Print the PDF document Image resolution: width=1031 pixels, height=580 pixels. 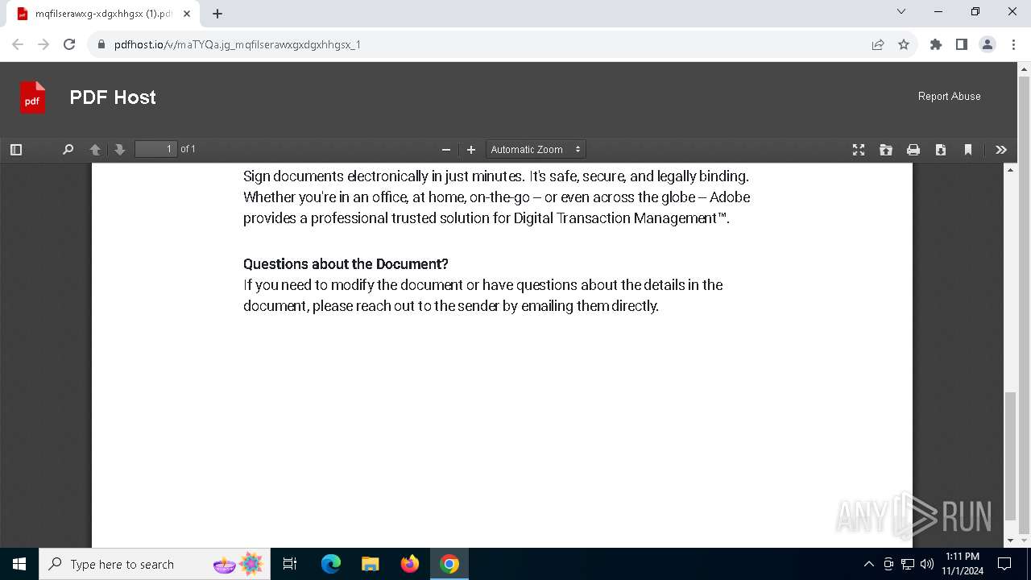click(913, 150)
